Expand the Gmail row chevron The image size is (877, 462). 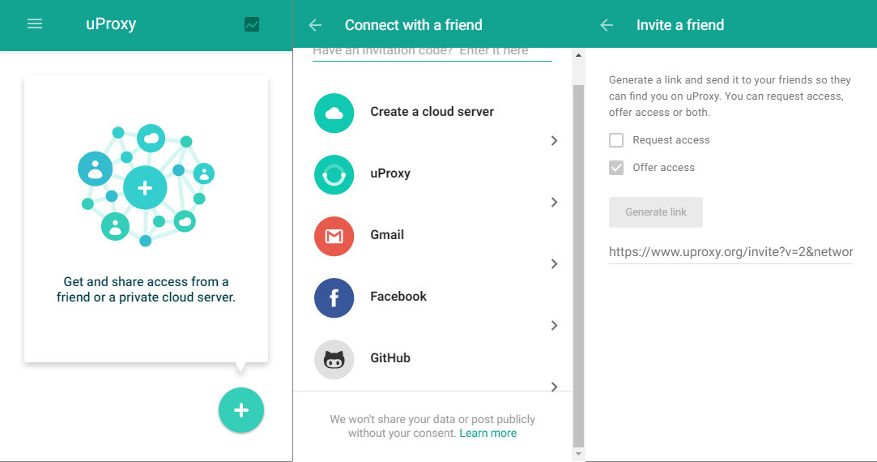(x=554, y=264)
